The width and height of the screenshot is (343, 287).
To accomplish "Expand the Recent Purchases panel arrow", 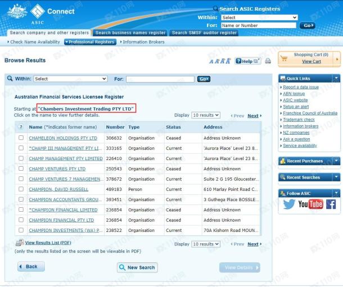I will click(336, 161).
